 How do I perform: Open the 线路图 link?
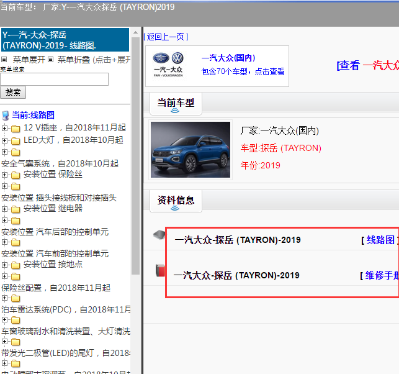click(380, 240)
